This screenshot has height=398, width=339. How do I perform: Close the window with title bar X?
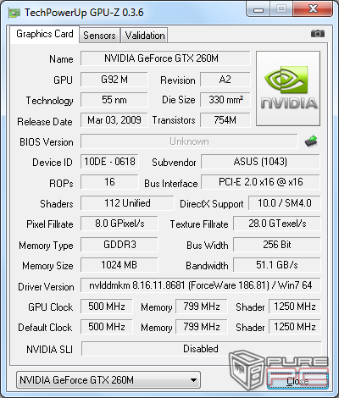tap(313, 9)
